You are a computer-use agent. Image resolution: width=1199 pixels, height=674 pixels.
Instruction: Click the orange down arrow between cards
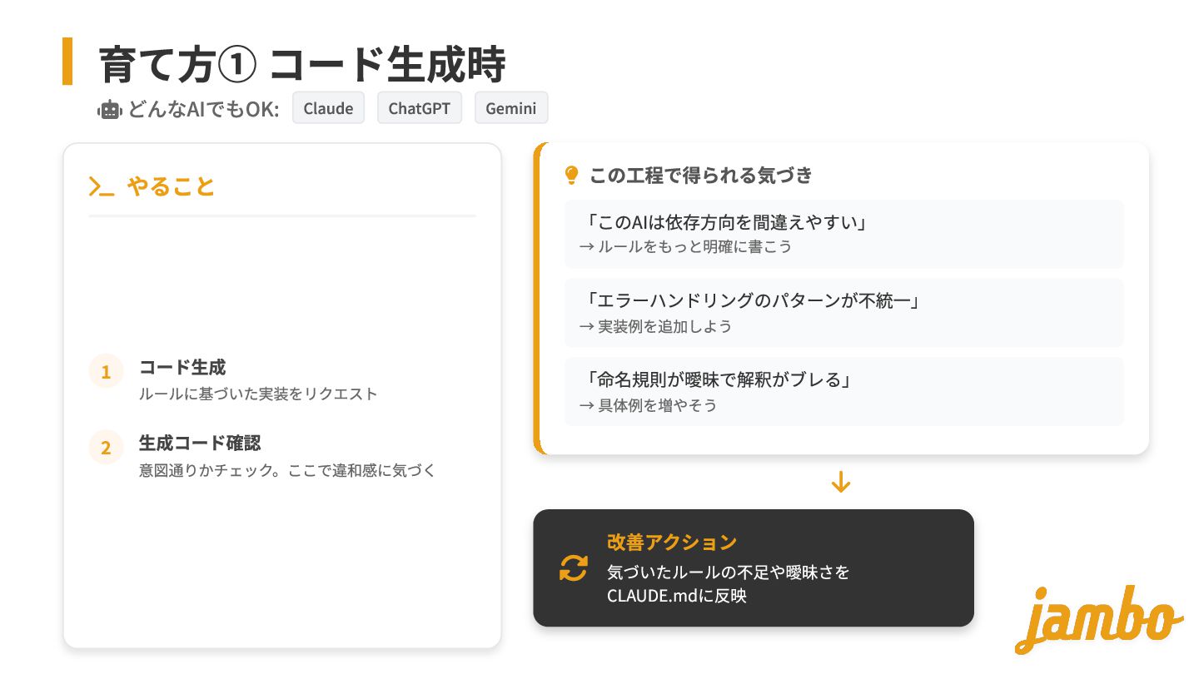[x=841, y=482]
